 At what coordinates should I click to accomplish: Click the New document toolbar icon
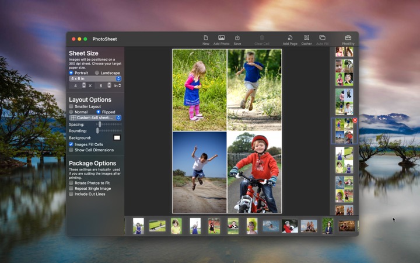point(205,38)
